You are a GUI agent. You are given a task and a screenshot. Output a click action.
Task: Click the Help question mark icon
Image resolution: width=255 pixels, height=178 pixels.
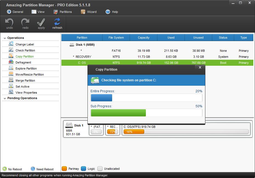tap(108, 12)
